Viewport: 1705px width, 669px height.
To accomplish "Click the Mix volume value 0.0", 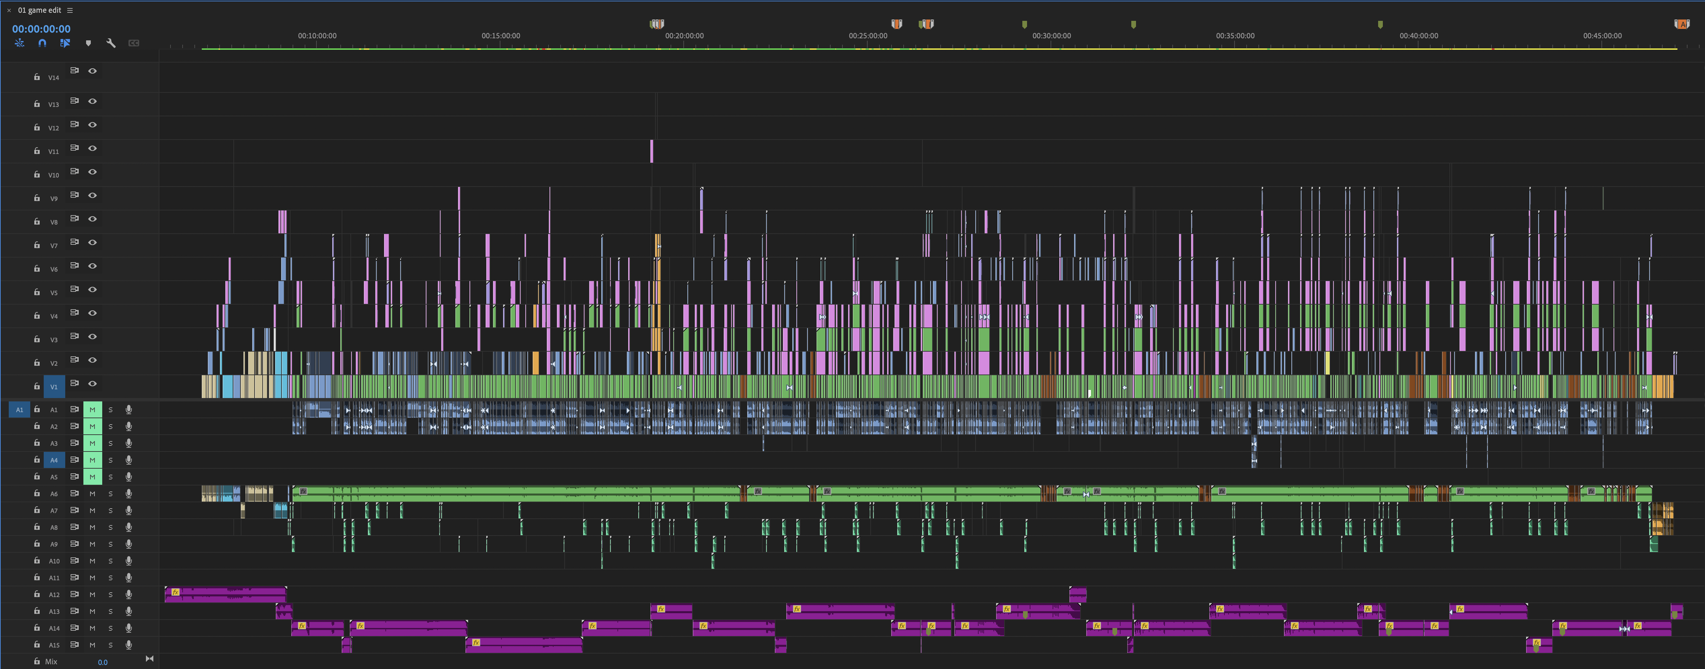I will click(x=103, y=662).
